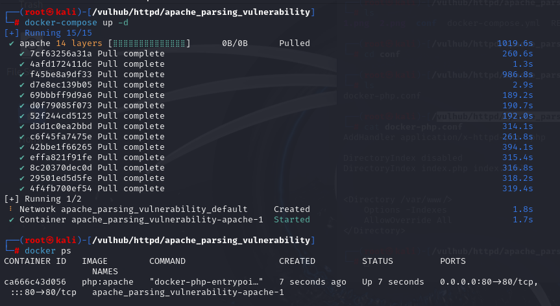Click the "docker-php-entrypoi…" command value
Viewport: 560px width, 306px height.
[x=206, y=282]
